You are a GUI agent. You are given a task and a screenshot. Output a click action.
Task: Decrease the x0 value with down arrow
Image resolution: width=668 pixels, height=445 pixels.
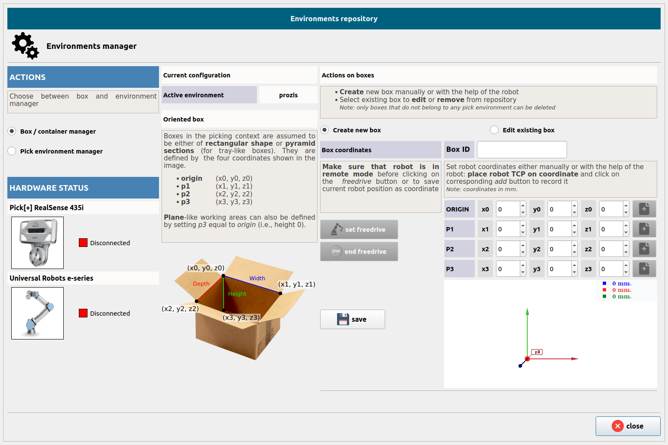(523, 213)
